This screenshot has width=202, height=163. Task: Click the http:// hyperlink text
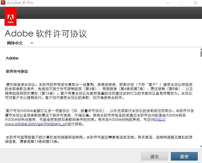point(160,119)
